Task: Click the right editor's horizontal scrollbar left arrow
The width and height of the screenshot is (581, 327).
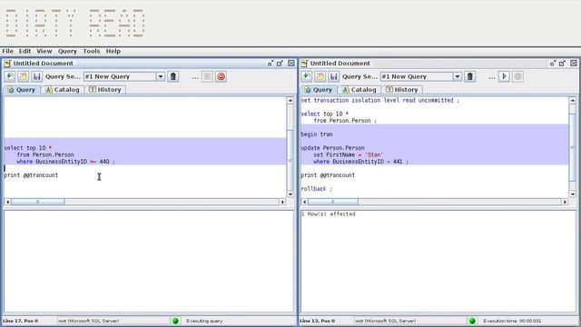Action: pyautogui.click(x=305, y=202)
